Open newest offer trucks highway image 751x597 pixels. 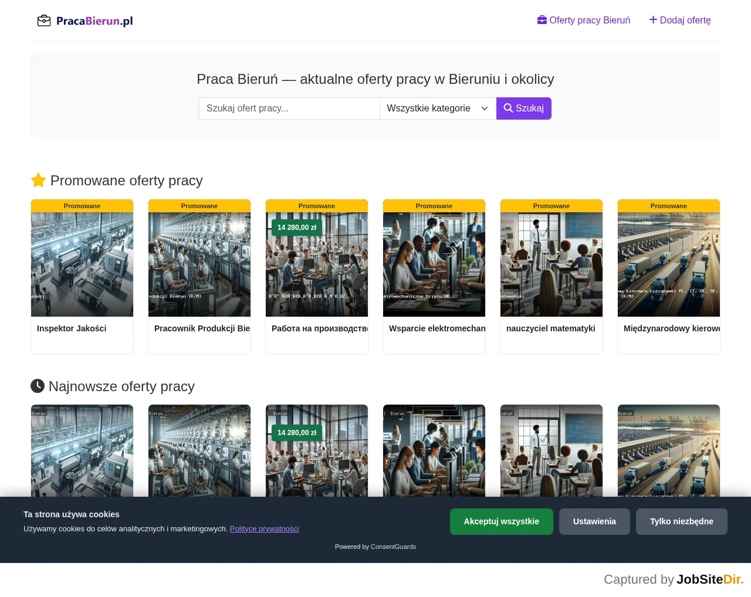(669, 450)
